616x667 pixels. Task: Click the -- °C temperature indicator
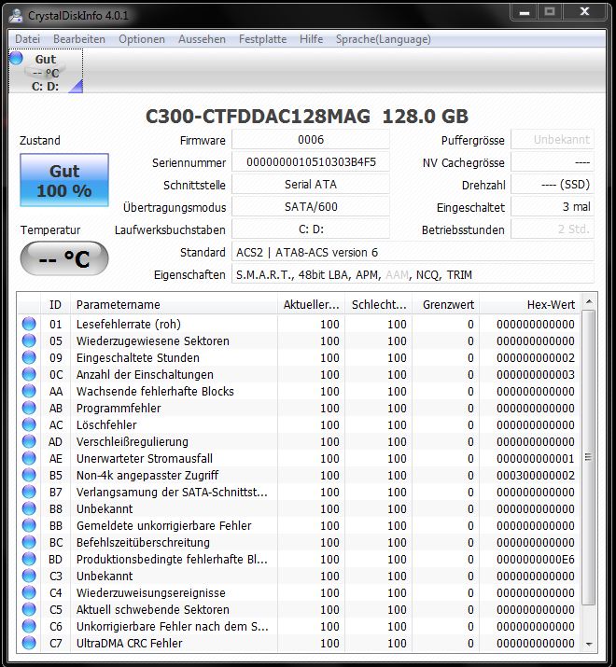[64, 258]
